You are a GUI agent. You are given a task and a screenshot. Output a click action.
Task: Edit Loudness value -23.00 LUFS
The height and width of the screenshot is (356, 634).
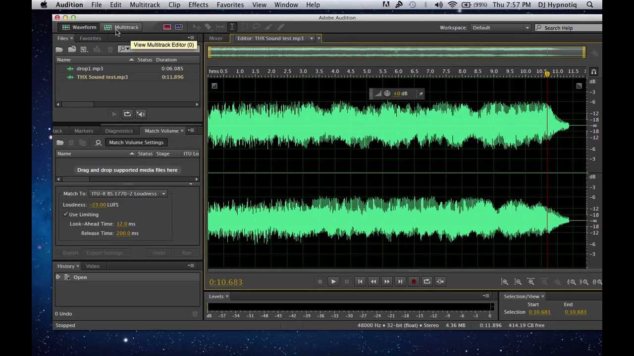click(x=98, y=205)
